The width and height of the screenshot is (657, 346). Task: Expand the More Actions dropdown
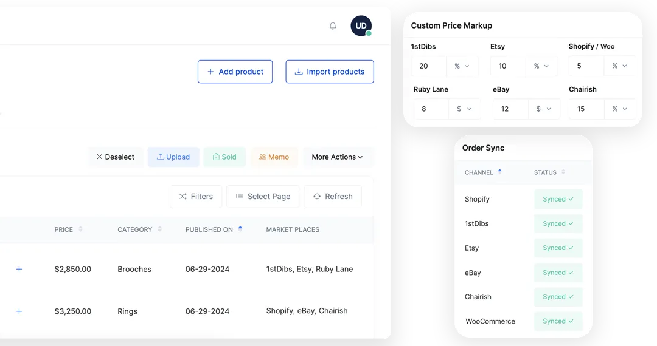click(x=337, y=157)
